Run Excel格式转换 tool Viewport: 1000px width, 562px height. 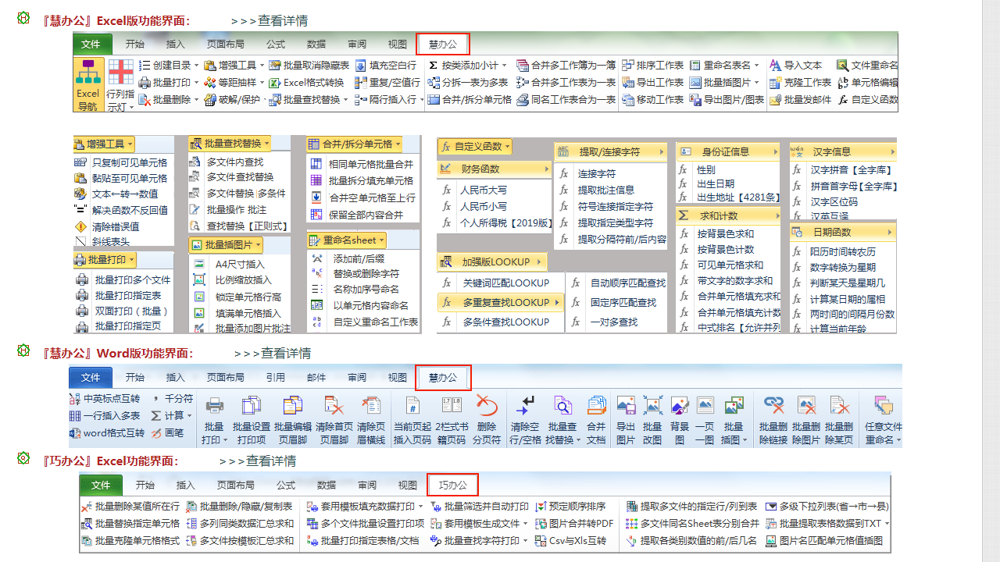click(306, 83)
